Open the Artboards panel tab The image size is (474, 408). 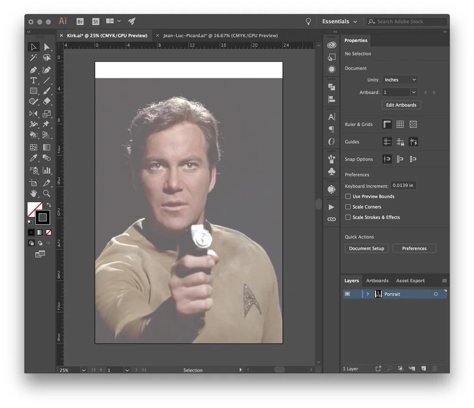(x=377, y=280)
